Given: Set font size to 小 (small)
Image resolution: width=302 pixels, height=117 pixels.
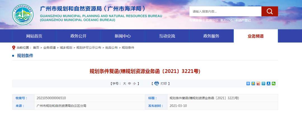Looking at the screenshot, I should (134, 83).
